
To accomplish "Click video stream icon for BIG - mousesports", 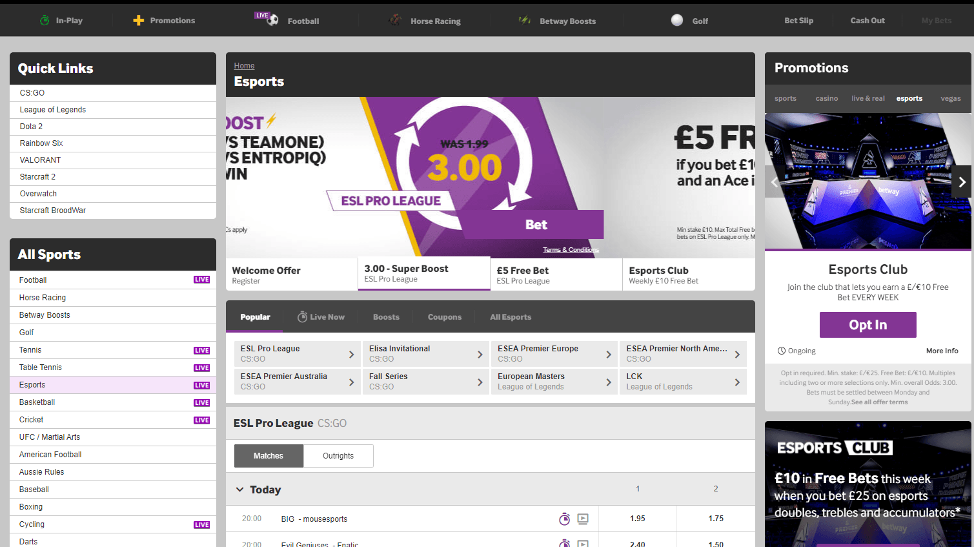I will [x=583, y=519].
